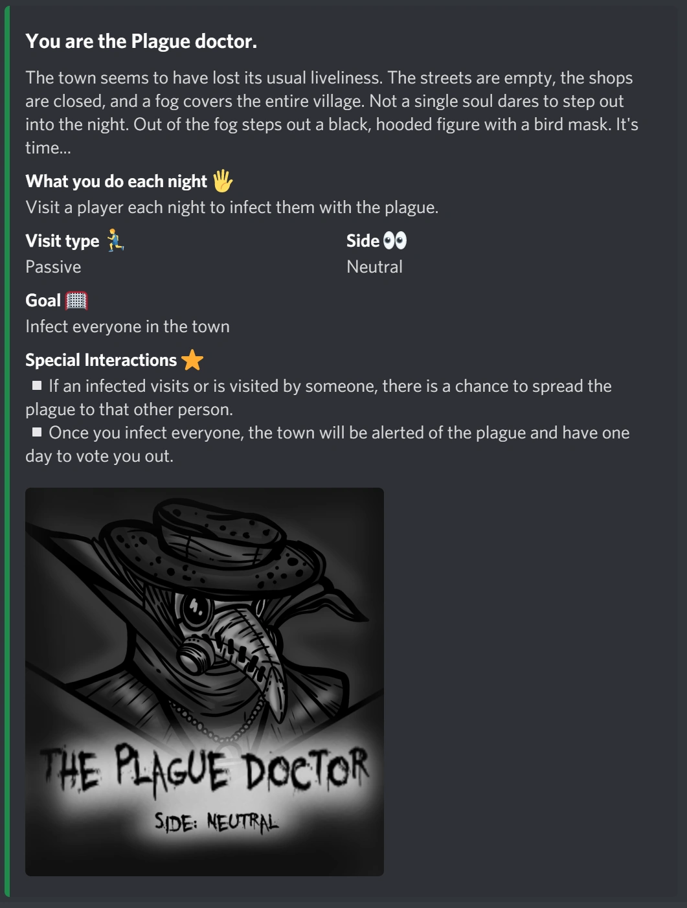
Task: Click the running person emoji
Action: (115, 241)
